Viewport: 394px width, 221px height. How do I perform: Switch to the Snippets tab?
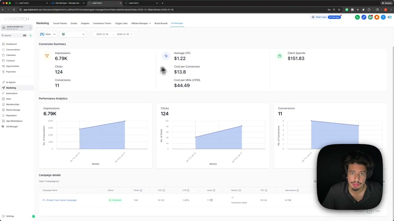click(85, 23)
